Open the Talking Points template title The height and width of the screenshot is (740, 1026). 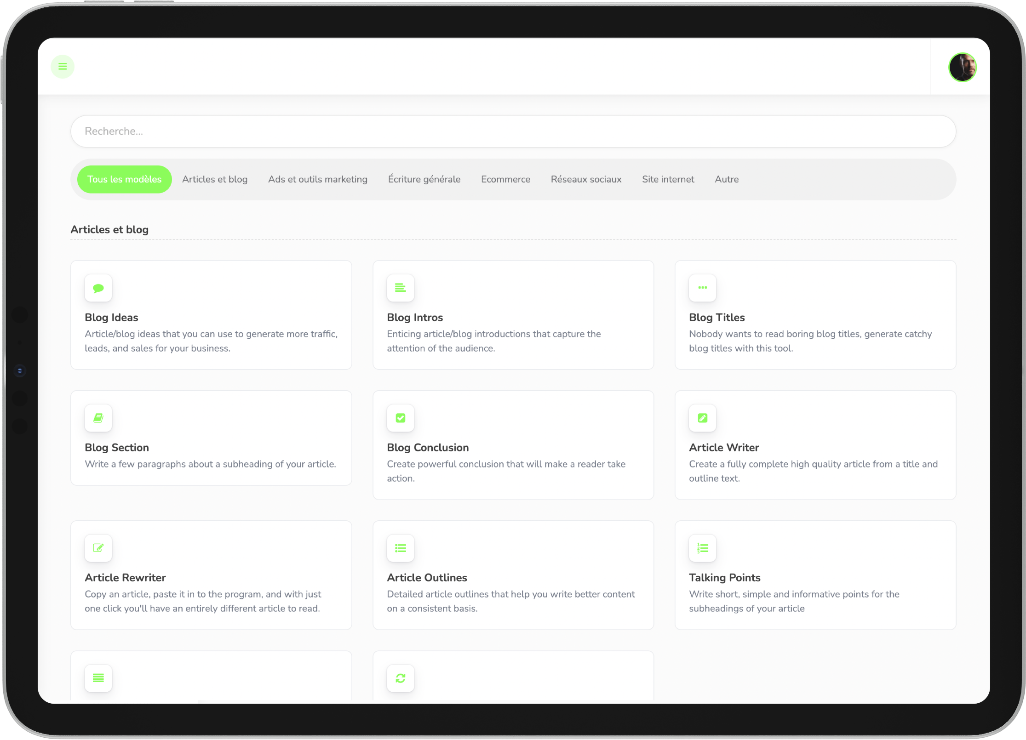[x=724, y=578]
